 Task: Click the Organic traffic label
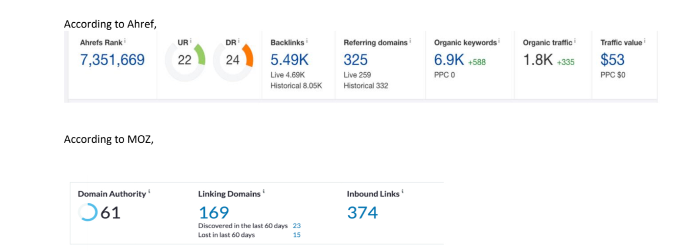coord(548,43)
